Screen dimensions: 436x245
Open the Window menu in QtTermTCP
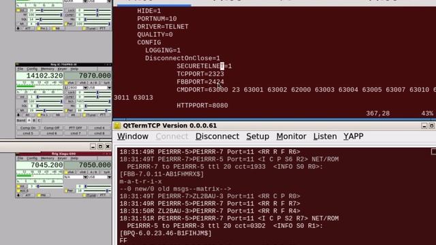(x=133, y=136)
